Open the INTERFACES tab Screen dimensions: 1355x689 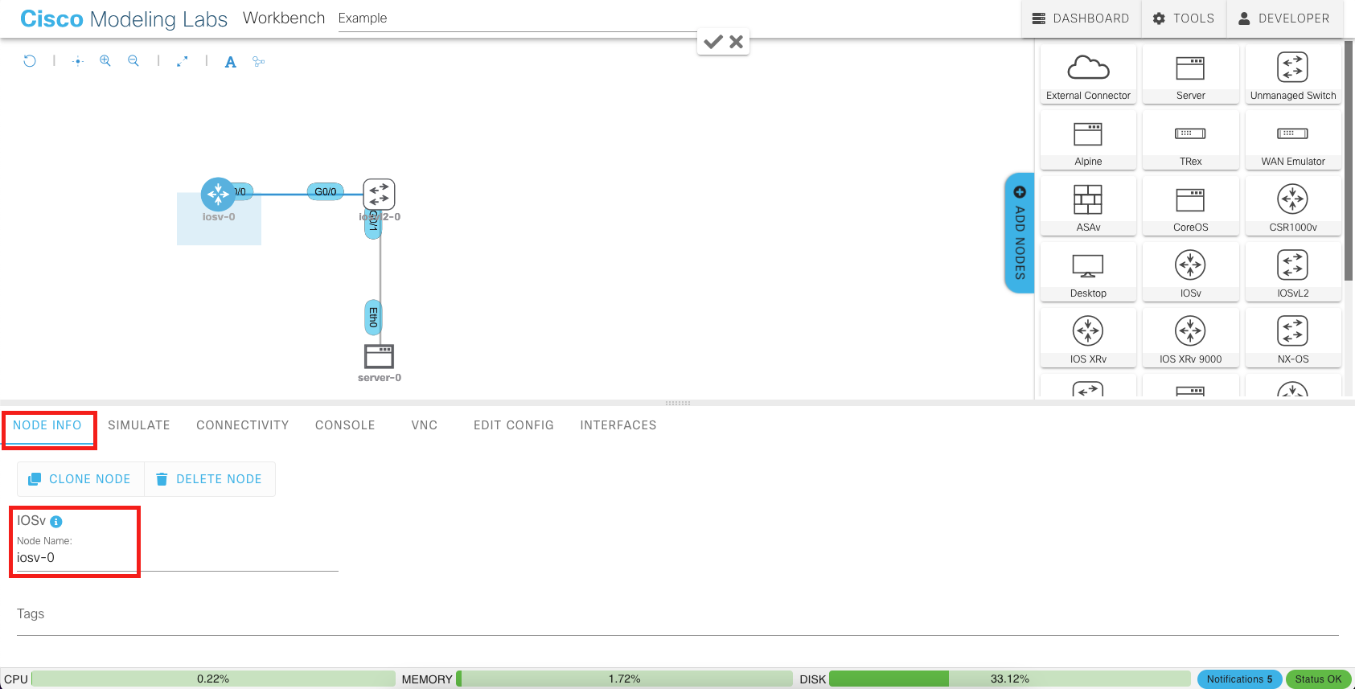pyautogui.click(x=618, y=425)
